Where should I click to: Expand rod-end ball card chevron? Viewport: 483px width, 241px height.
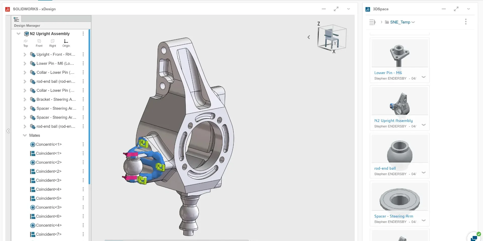point(424,172)
